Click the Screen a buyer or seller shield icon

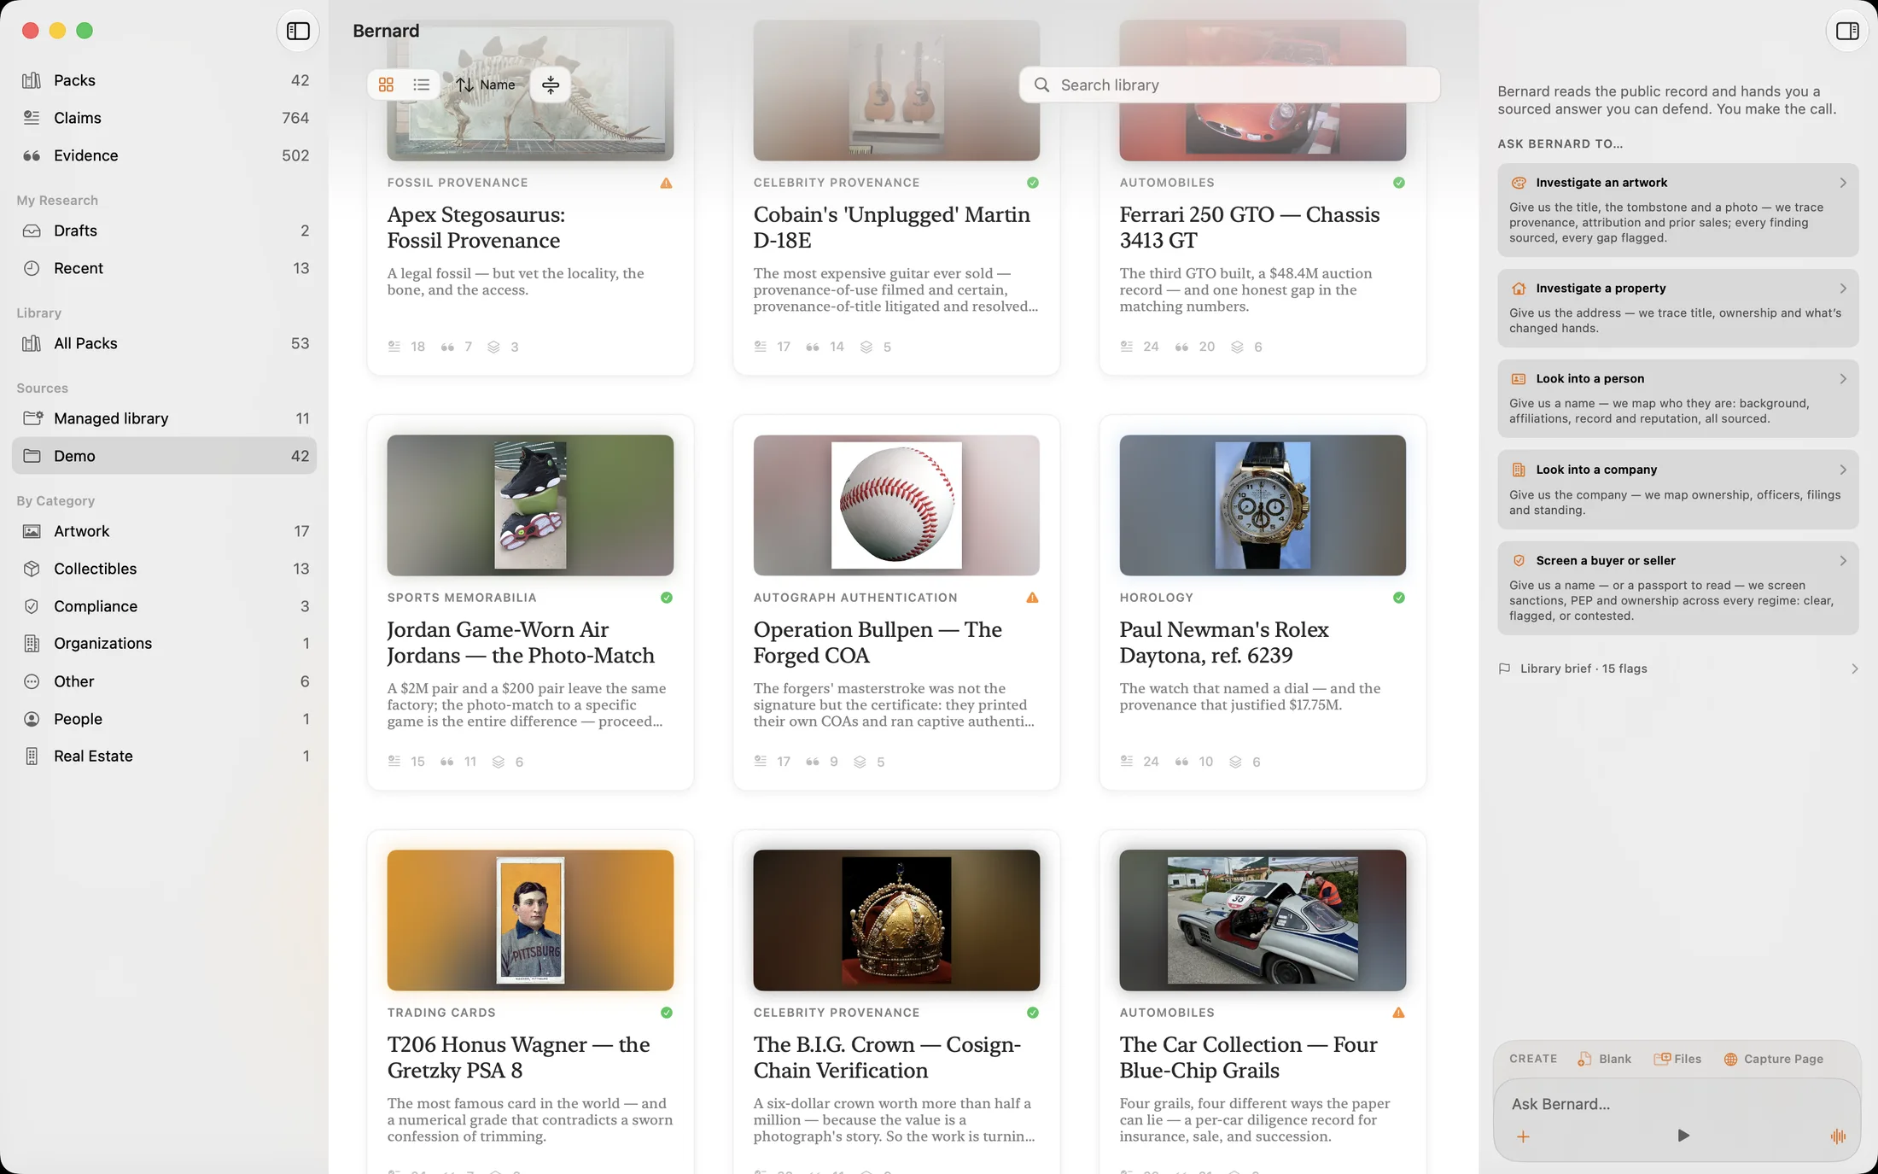tap(1519, 561)
